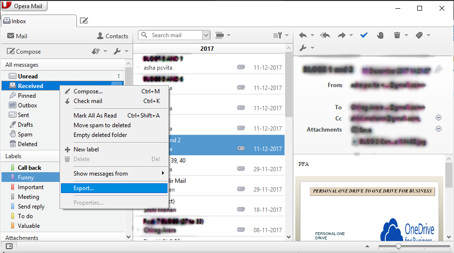Open the Delete dropdown arrow
The height and width of the screenshot is (253, 454).
coord(406,35)
